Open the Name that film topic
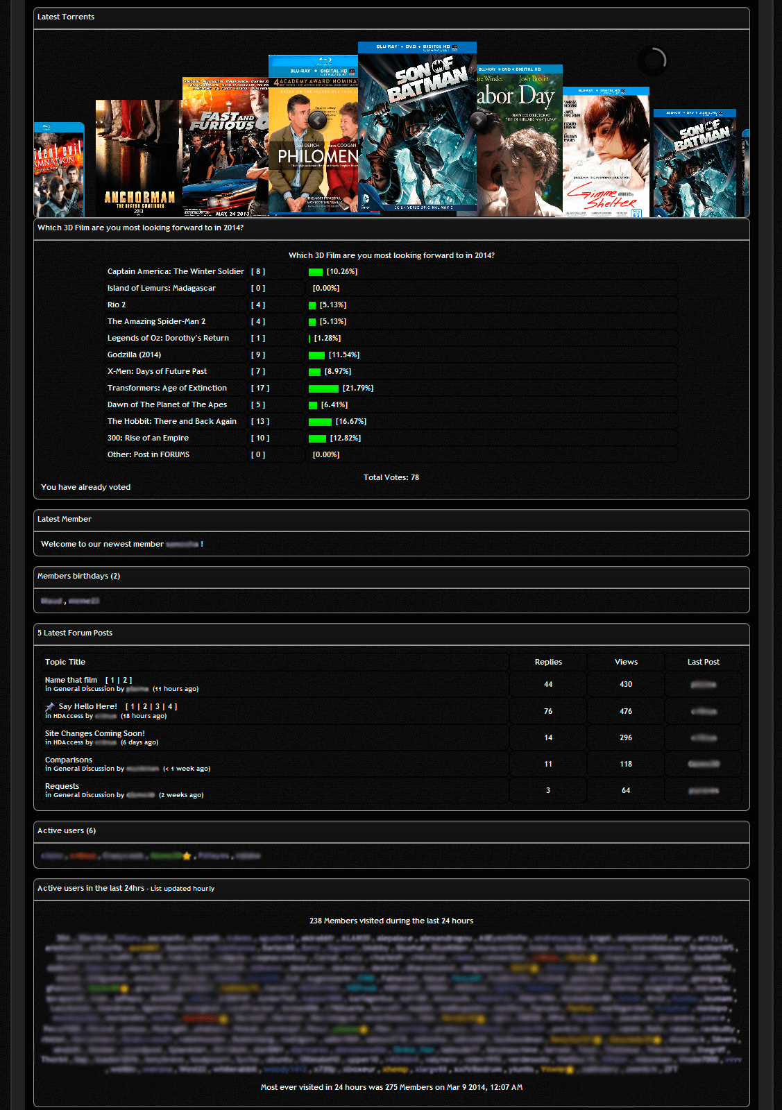 click(x=71, y=680)
